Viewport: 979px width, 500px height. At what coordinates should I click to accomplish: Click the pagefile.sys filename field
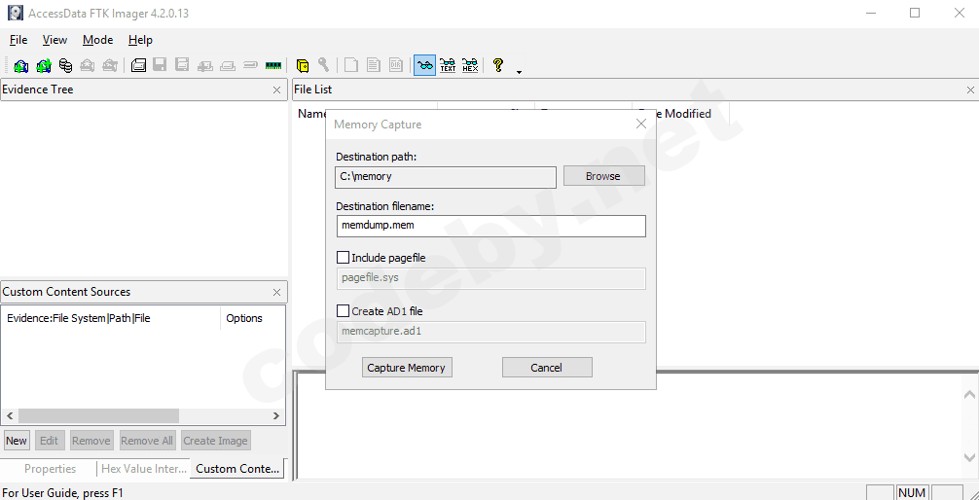490,278
